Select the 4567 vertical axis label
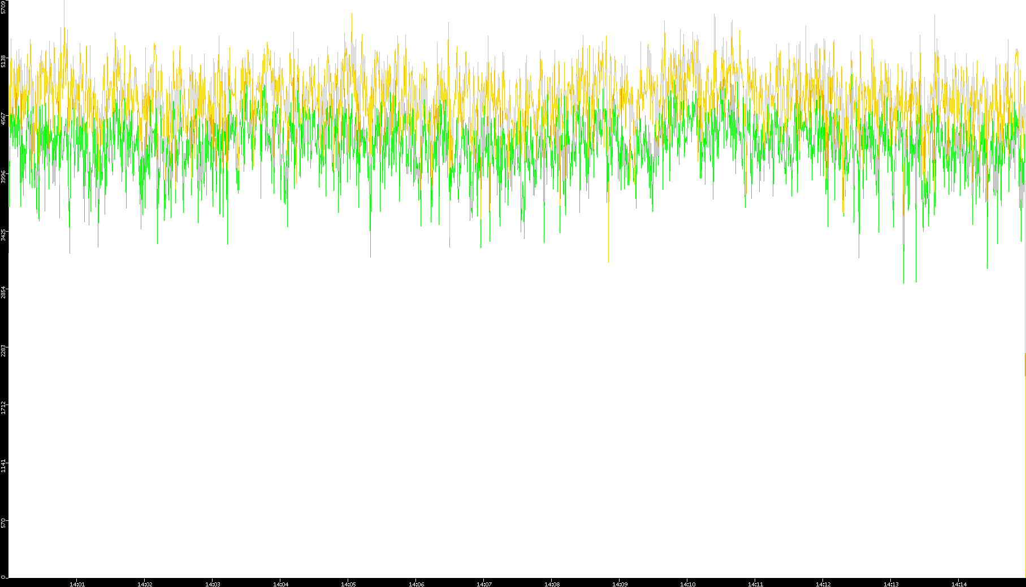 (x=4, y=119)
